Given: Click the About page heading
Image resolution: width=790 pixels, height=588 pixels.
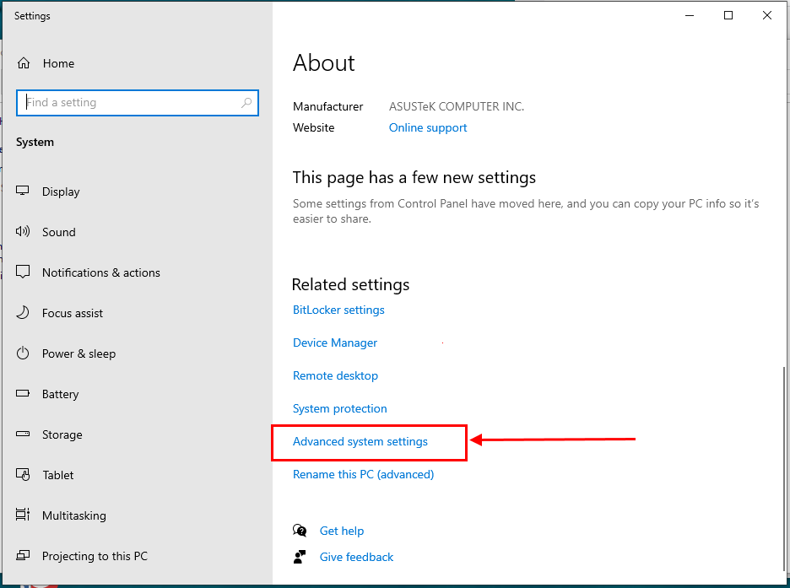Looking at the screenshot, I should (x=324, y=63).
